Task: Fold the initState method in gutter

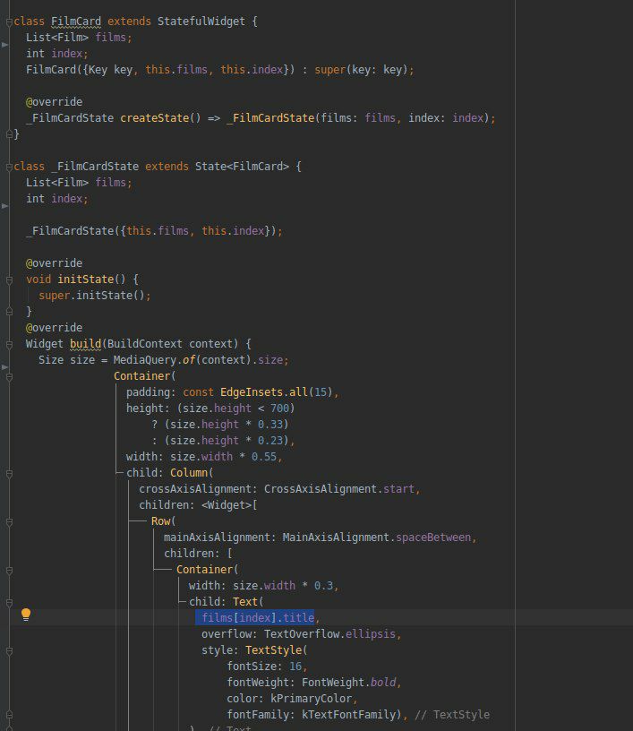Action: click(x=9, y=279)
